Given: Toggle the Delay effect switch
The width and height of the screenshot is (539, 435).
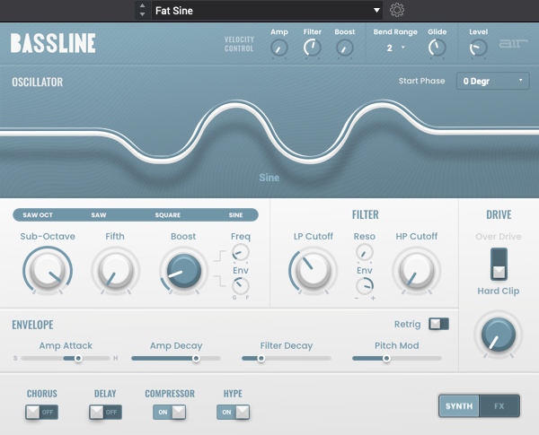Looking at the screenshot, I should pyautogui.click(x=105, y=412).
